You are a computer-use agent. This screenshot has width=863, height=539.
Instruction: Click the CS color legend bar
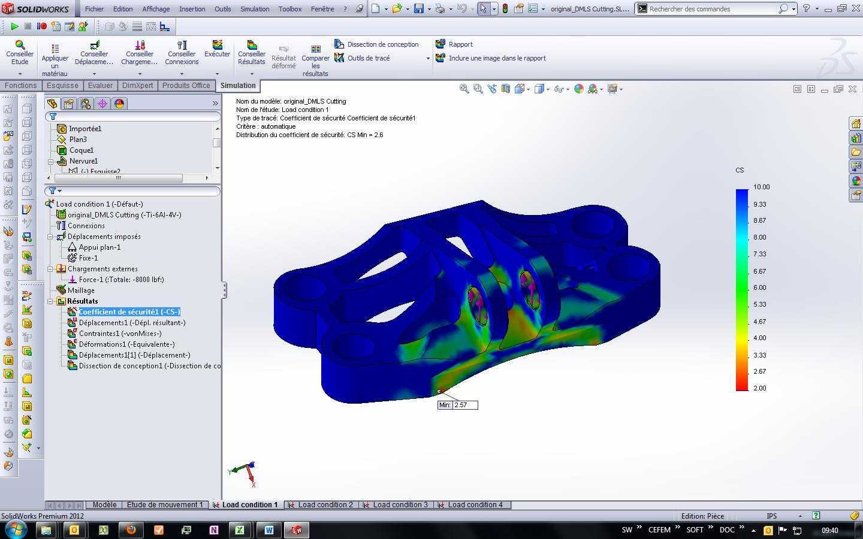742,290
